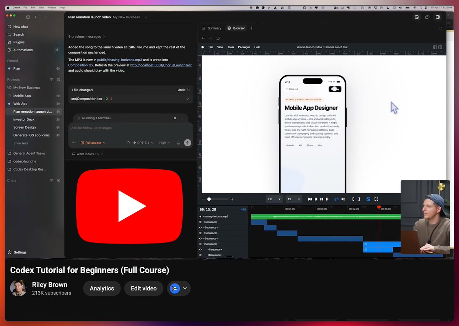The width and height of the screenshot is (459, 326).
Task: Set out-point marker bracket
Action: pyautogui.click(x=359, y=199)
